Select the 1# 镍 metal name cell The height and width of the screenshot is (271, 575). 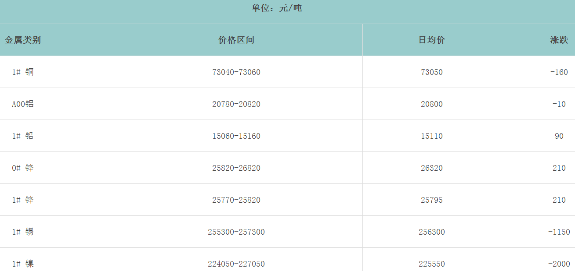(x=23, y=264)
